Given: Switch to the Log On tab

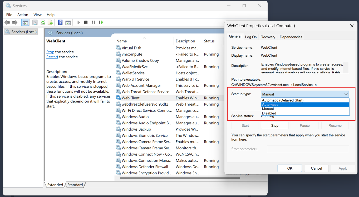Looking at the screenshot, I should pos(251,37).
